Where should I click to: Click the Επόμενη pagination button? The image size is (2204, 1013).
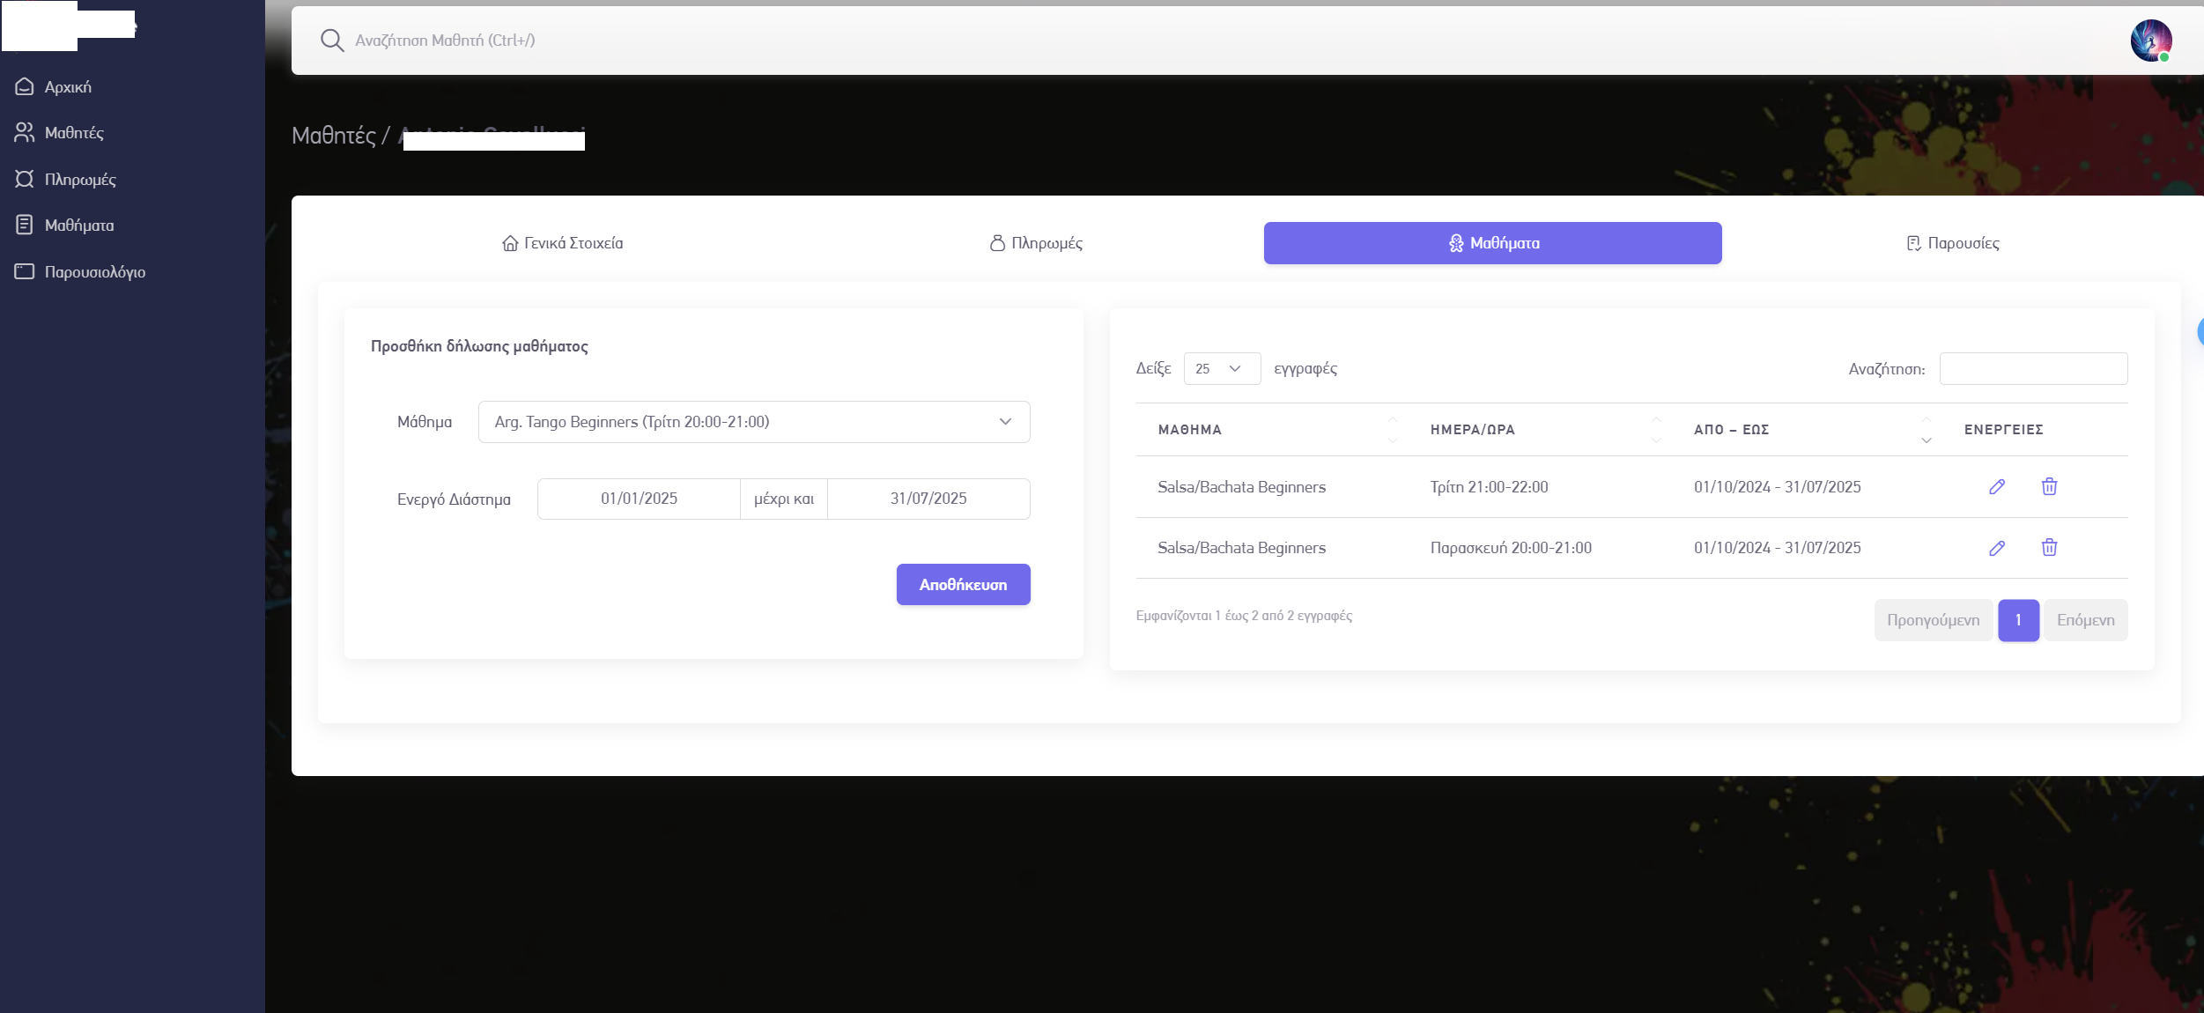point(2084,620)
